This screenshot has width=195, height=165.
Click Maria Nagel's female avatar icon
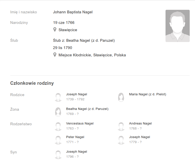pyautogui.click(x=121, y=97)
